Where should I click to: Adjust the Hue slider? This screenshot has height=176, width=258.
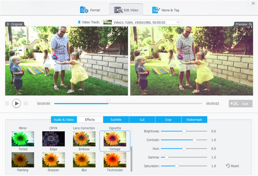click(184, 149)
